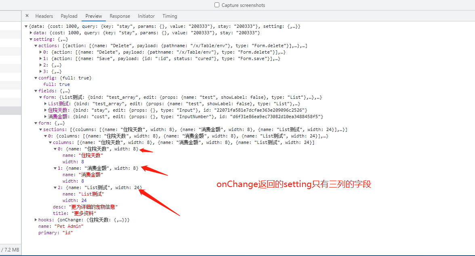Expand the 住院天数 field node
Screen dimensions: 475x256
tap(45, 110)
